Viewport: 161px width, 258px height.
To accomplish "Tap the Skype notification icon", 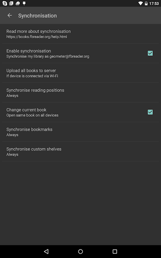I will coord(5,3).
